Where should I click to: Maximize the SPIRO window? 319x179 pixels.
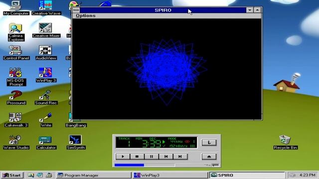point(257,10)
